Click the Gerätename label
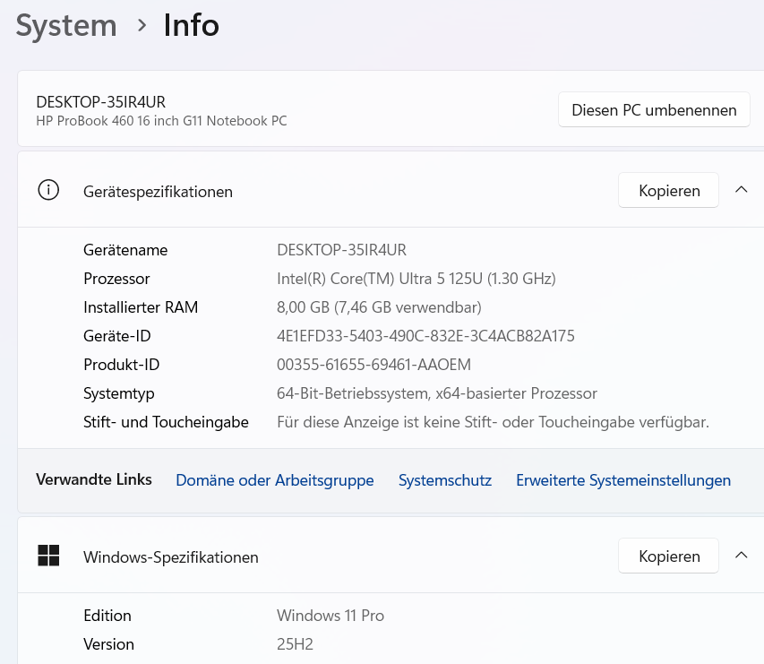 [x=125, y=250]
